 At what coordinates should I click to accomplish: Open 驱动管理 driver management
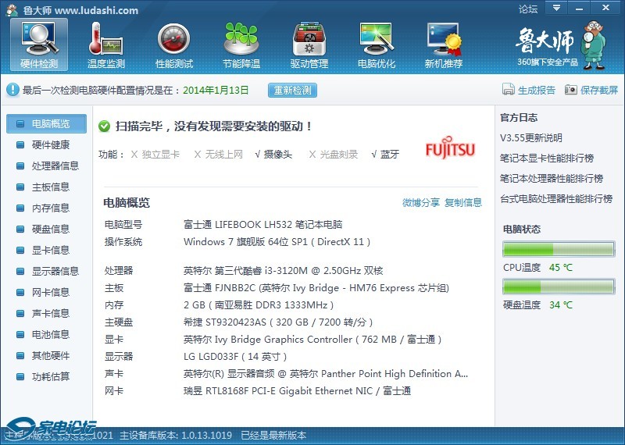tap(309, 44)
